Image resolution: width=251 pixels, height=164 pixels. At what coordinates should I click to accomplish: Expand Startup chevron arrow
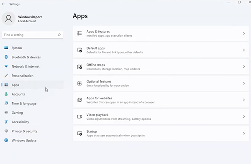[244, 133]
